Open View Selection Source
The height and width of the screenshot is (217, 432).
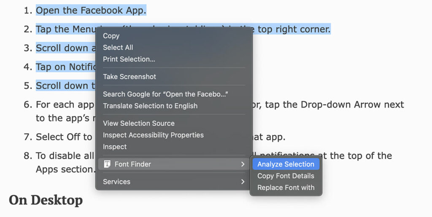138,123
